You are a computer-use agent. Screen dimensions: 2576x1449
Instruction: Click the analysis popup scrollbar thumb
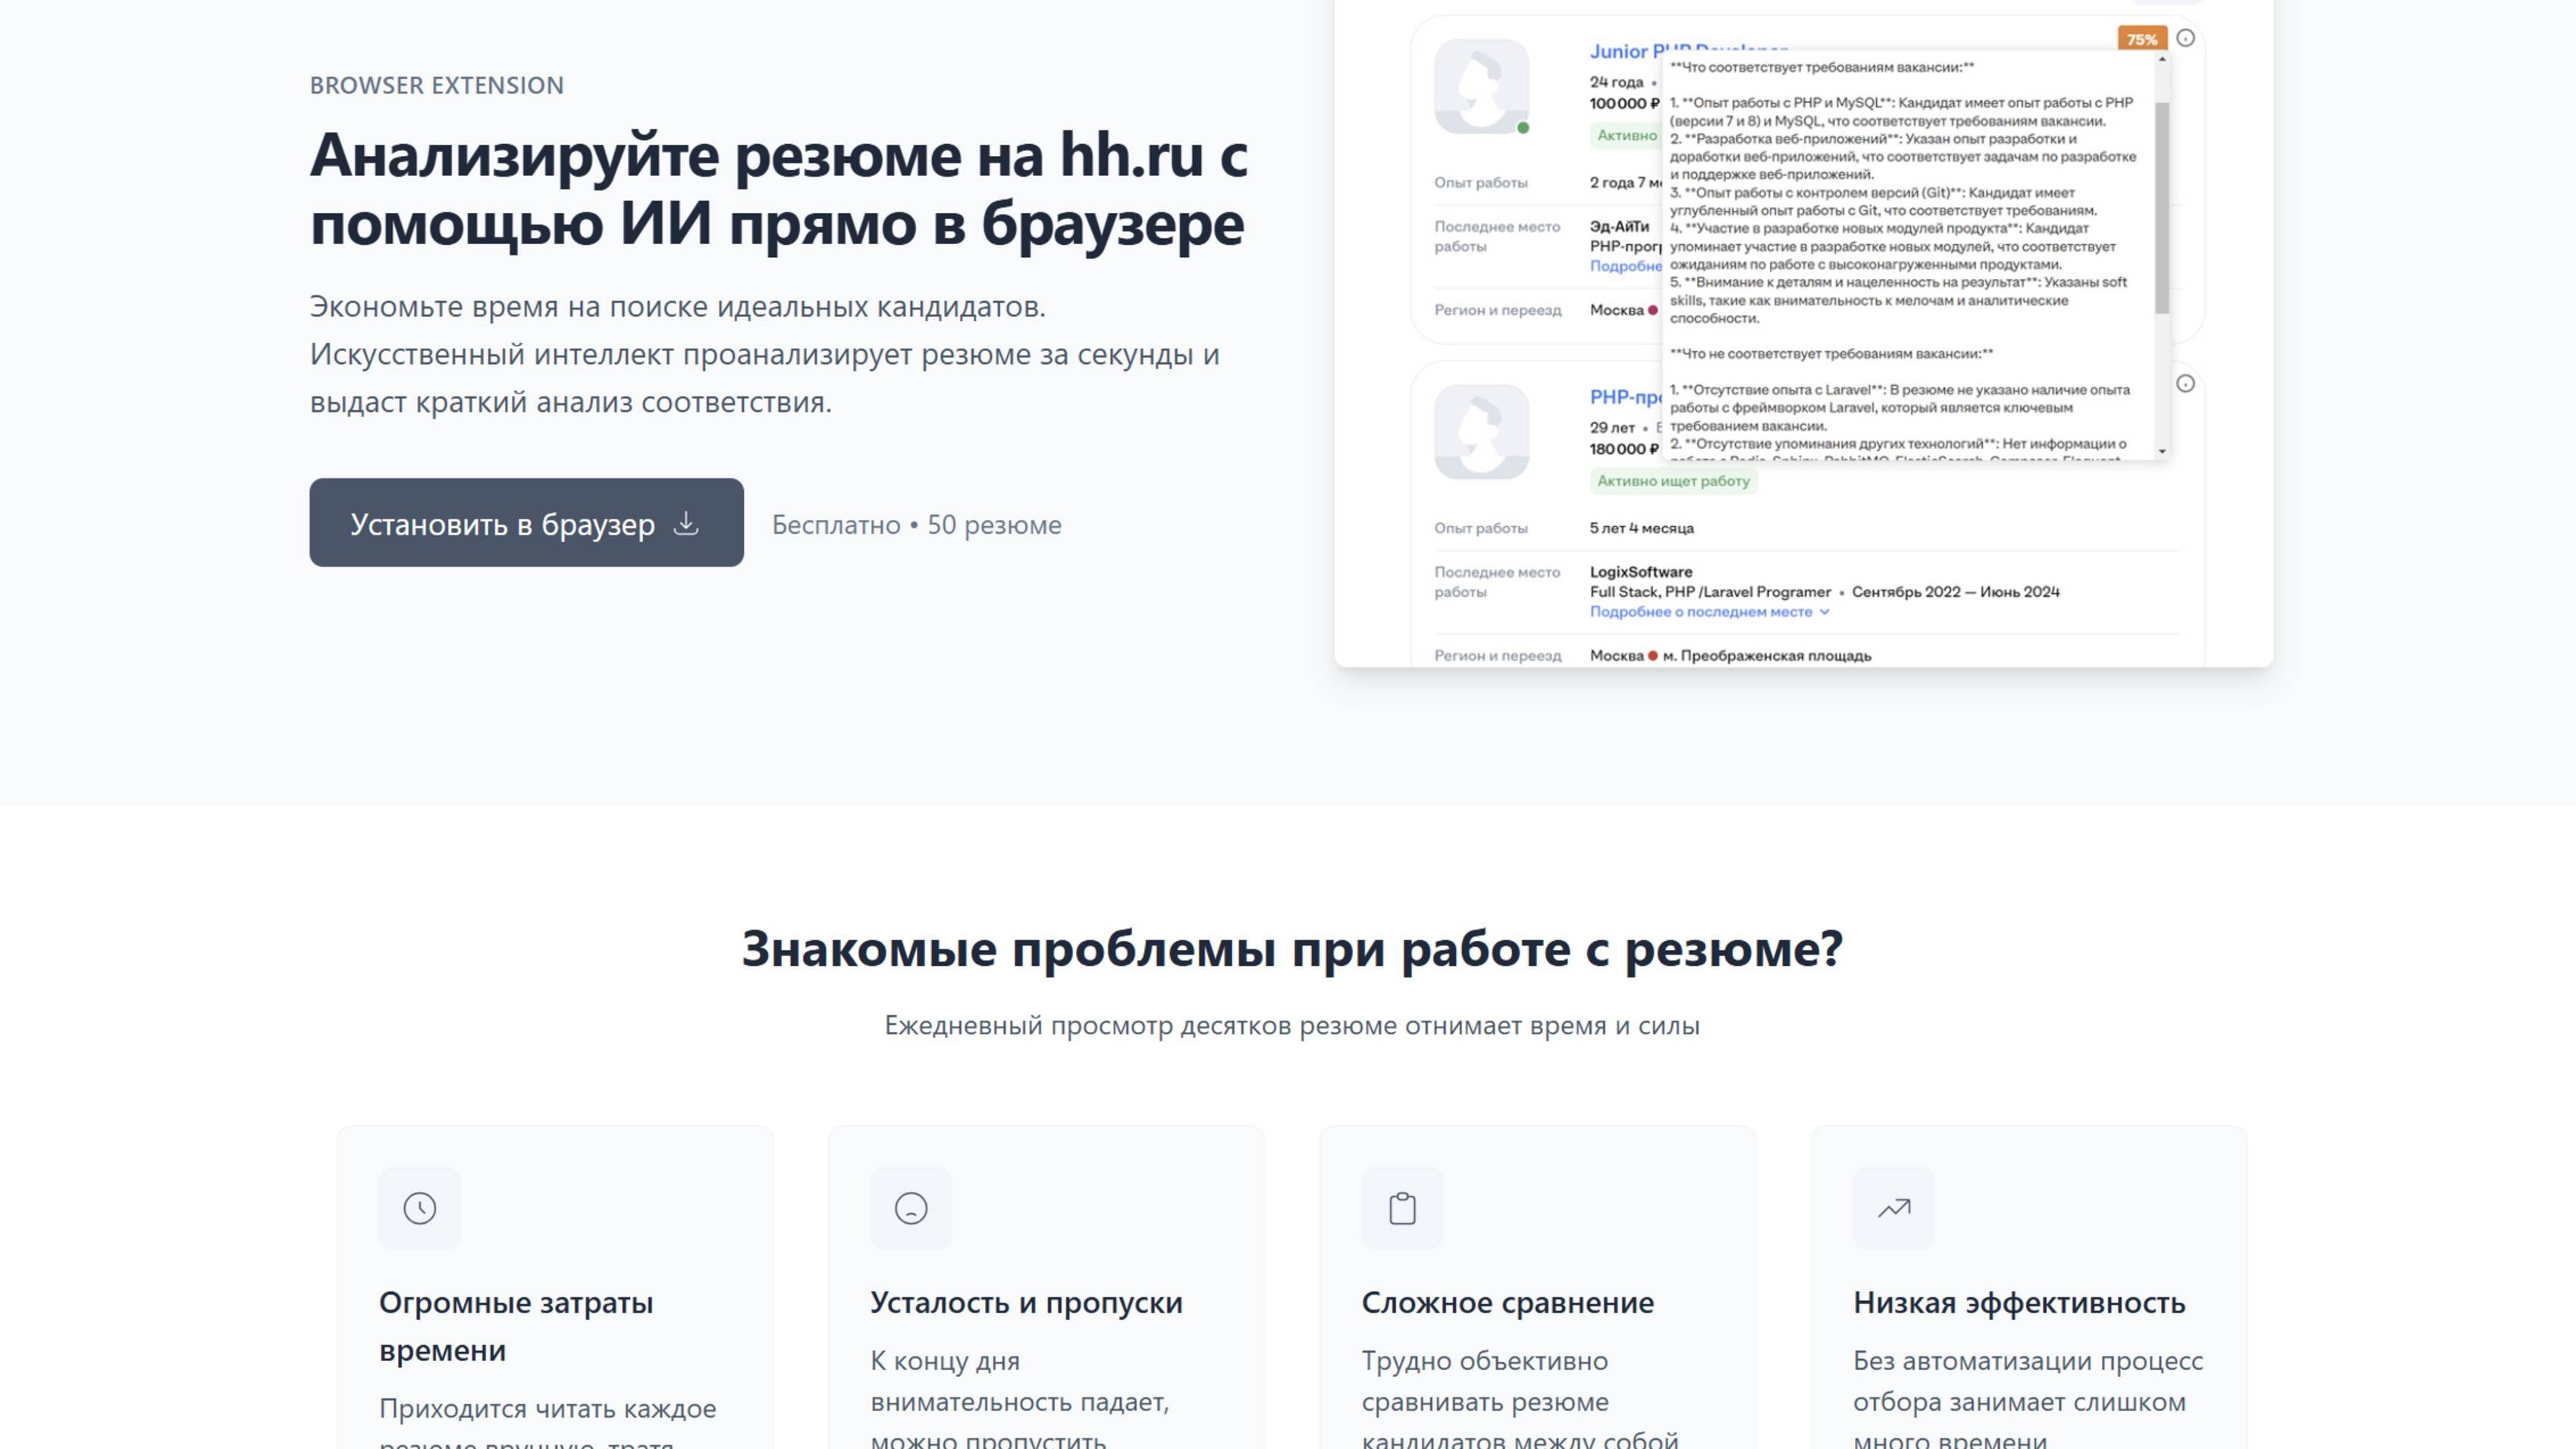[2161, 206]
